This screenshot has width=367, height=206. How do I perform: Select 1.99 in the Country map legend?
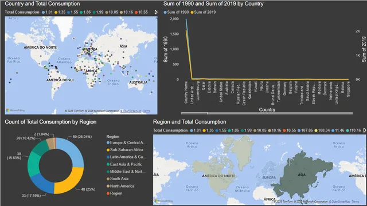98,12
